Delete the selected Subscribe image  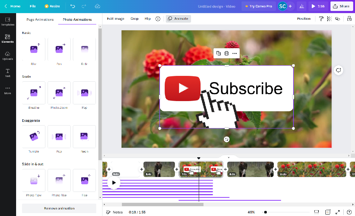point(227,53)
